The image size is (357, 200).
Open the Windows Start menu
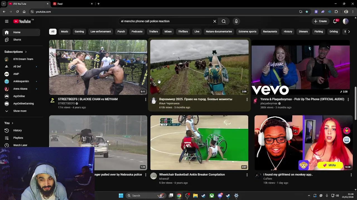coord(121,196)
